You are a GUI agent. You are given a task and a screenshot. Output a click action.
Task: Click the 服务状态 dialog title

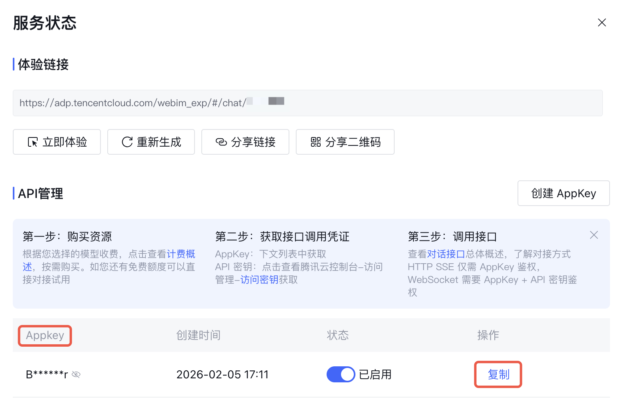(x=45, y=23)
